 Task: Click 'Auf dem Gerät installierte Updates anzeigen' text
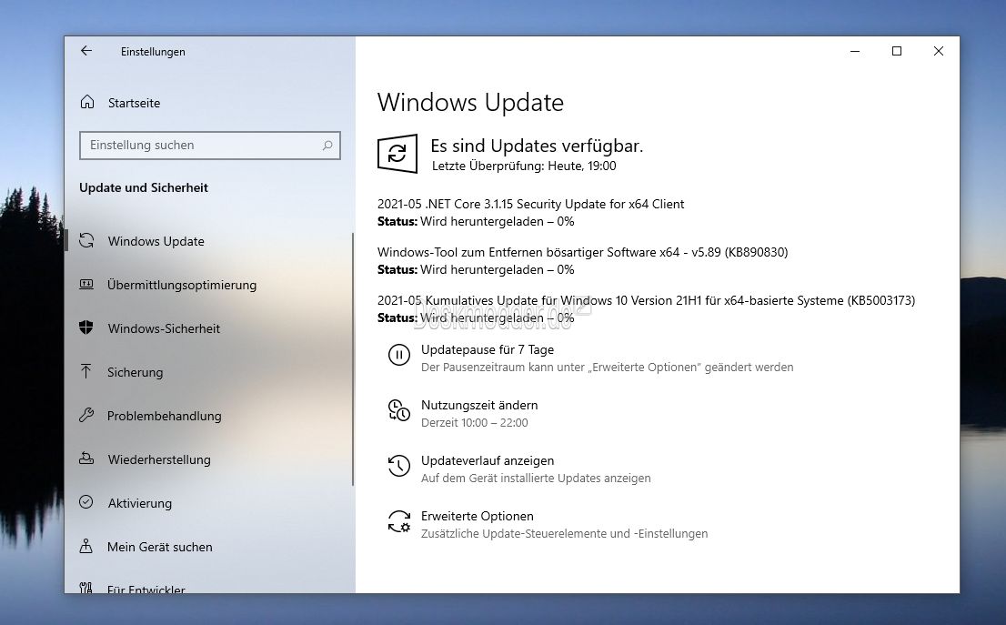point(536,478)
